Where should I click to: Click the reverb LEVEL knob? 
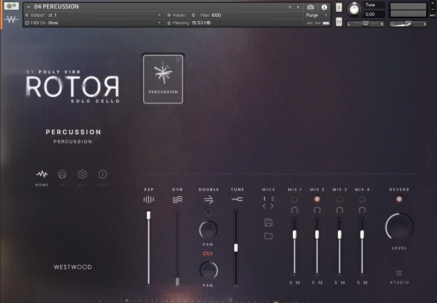pos(399,227)
